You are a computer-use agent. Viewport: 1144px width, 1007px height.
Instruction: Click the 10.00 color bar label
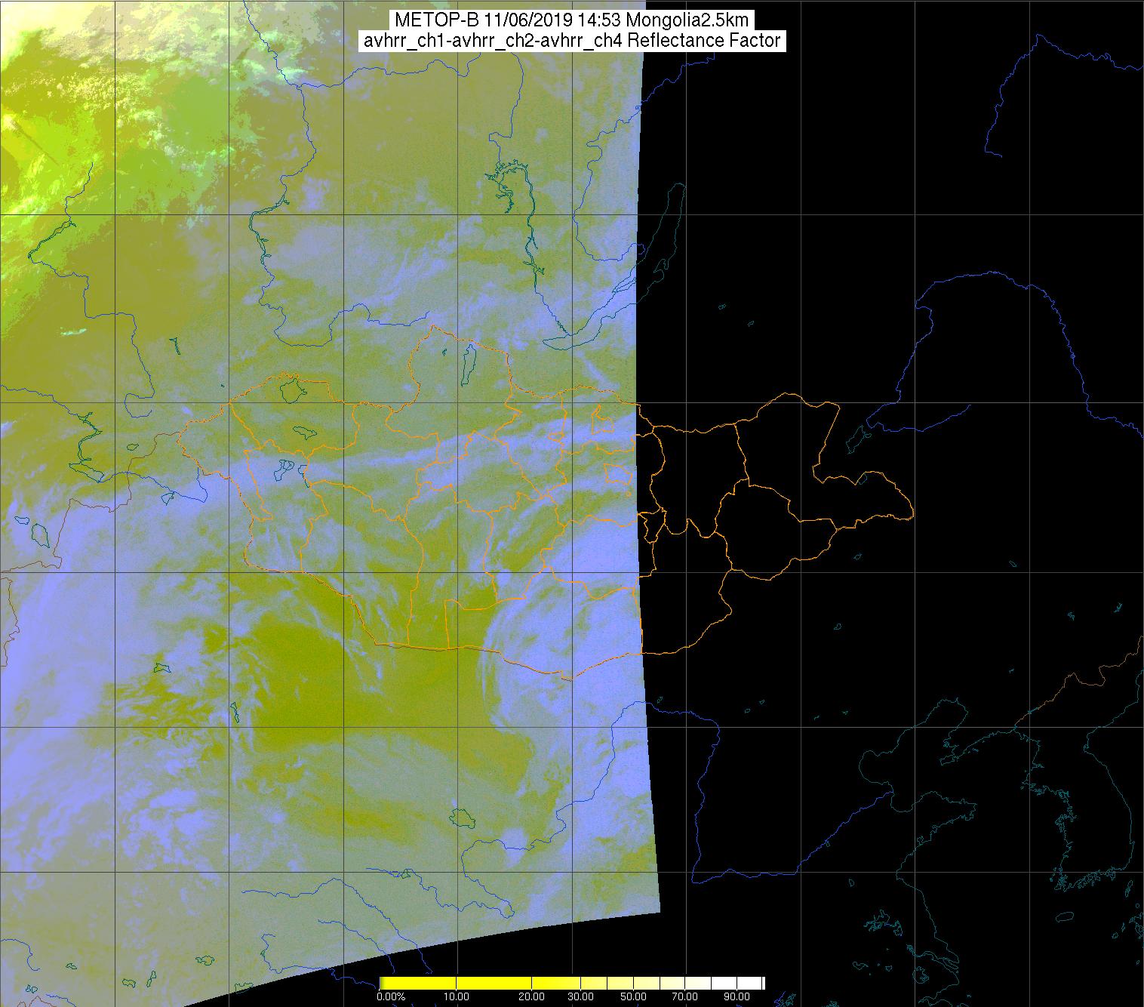[457, 997]
